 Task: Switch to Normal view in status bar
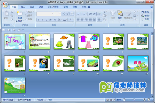tap(108, 100)
